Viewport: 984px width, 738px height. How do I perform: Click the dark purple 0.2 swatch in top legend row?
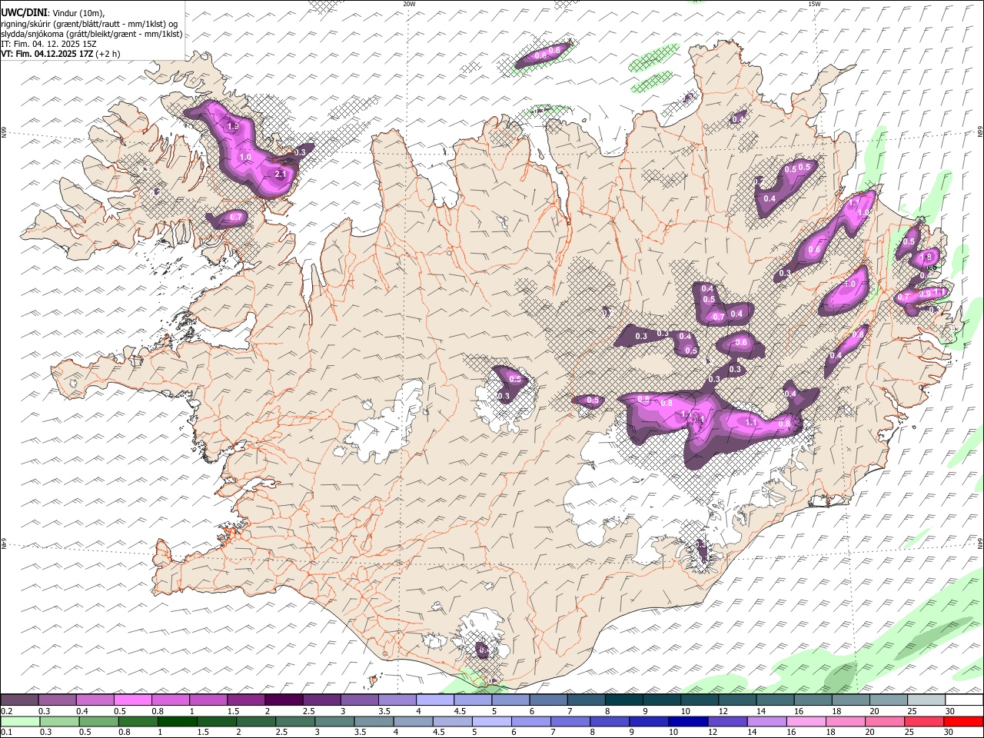(19, 700)
